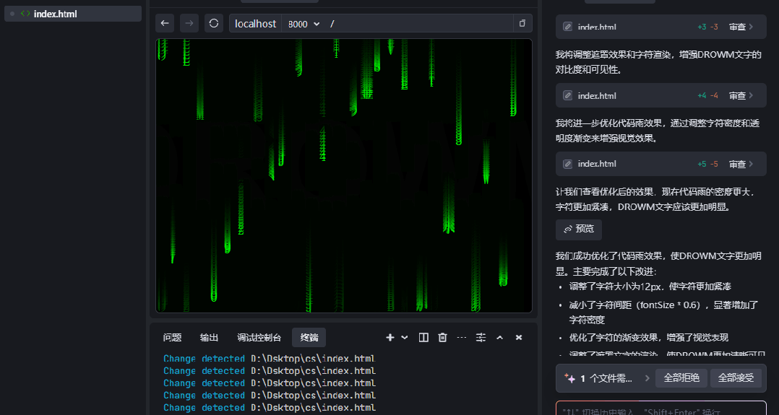
Task: Reload the preview page
Action: click(x=214, y=23)
